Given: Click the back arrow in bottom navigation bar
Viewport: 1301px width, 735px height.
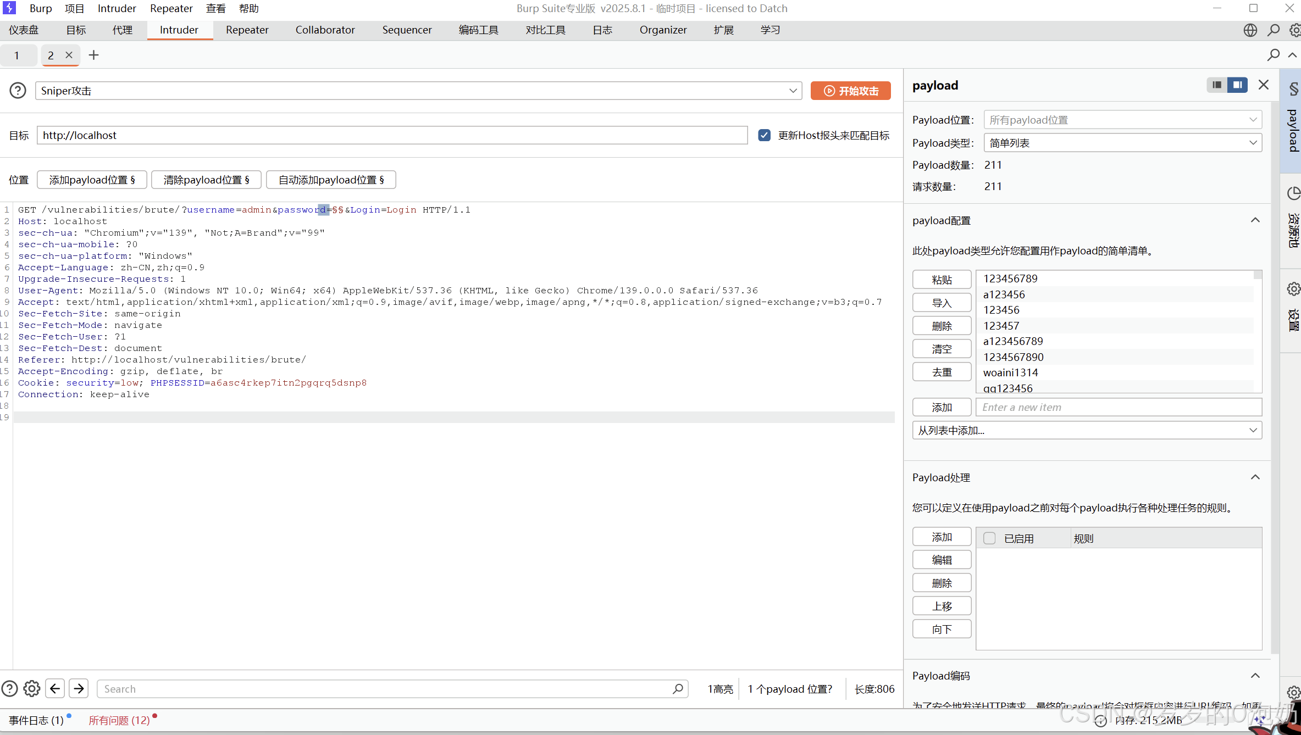Looking at the screenshot, I should 55,688.
